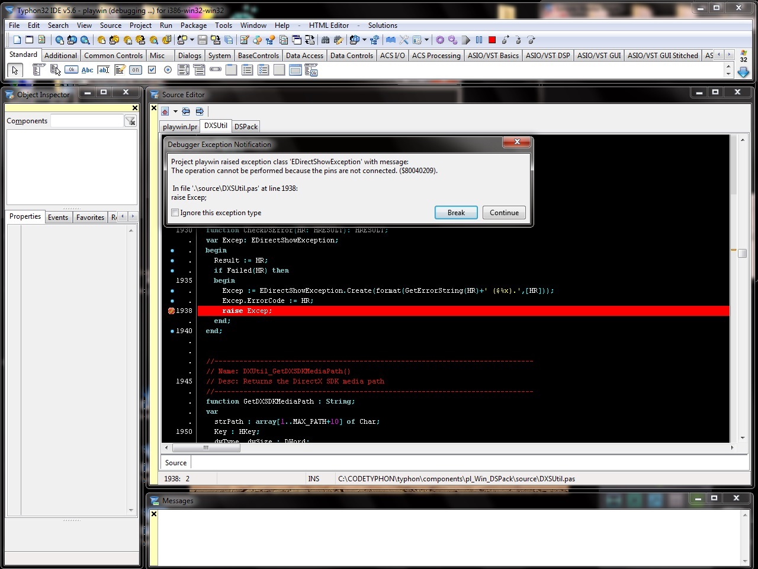This screenshot has width=758, height=569.
Task: Enable 'Ignore this exception type' checkbox
Action: click(x=175, y=213)
